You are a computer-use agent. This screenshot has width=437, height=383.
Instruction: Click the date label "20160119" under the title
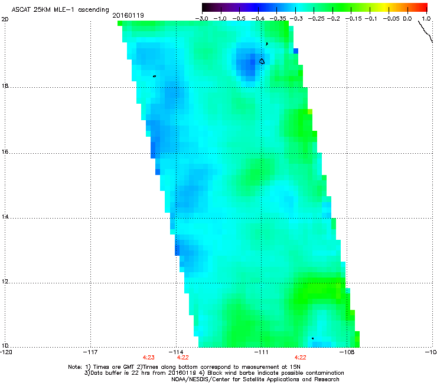tap(128, 15)
